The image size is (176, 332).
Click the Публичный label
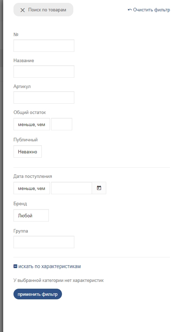click(x=25, y=140)
